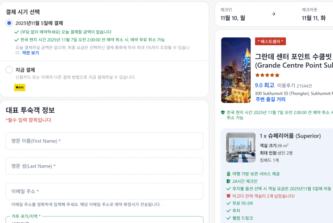Open the check-out date 11월 11, 화

click(314, 18)
